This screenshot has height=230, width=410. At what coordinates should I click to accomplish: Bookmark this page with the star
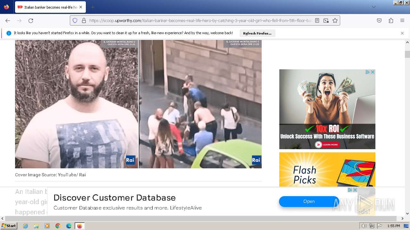click(335, 20)
